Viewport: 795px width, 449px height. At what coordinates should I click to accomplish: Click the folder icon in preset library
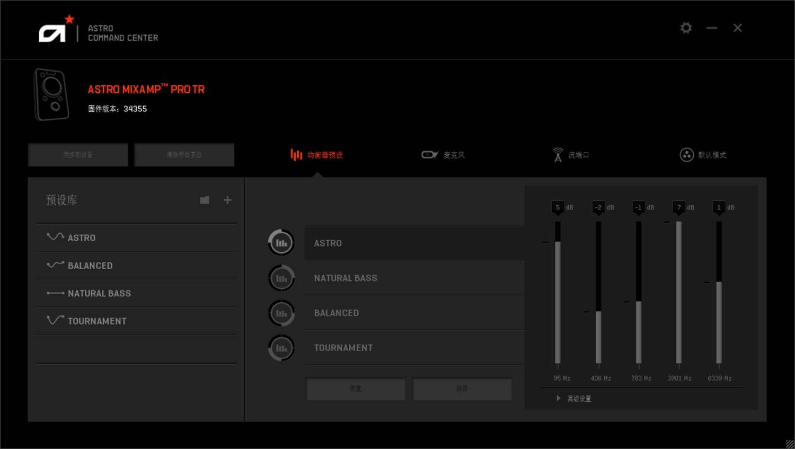(x=205, y=200)
